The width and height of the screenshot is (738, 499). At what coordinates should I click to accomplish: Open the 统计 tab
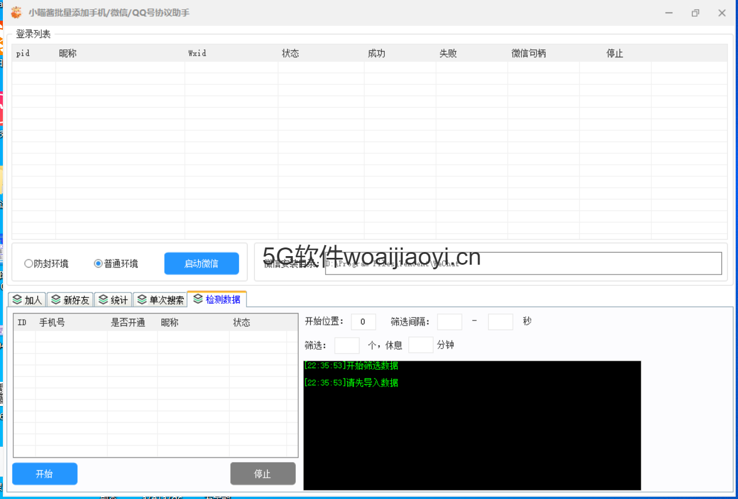(113, 300)
